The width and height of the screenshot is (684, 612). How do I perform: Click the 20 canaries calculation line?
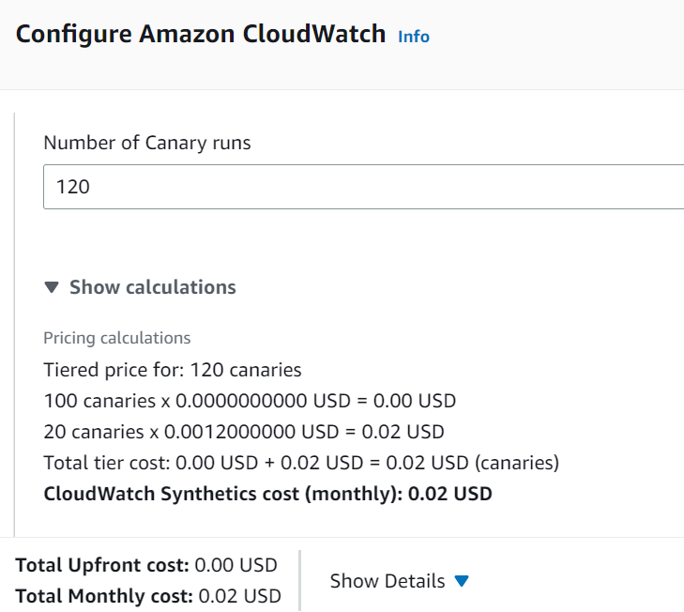point(244,432)
